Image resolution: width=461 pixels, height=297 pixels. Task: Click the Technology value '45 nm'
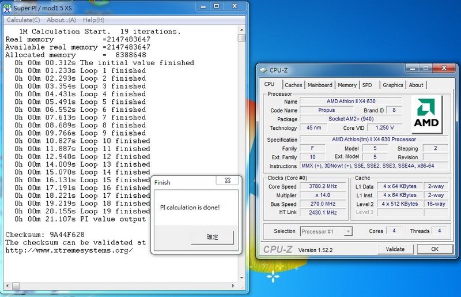click(313, 128)
